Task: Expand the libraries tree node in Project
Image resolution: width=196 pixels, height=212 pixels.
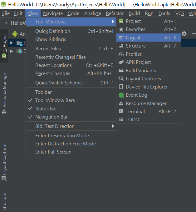Action: coord(11,51)
